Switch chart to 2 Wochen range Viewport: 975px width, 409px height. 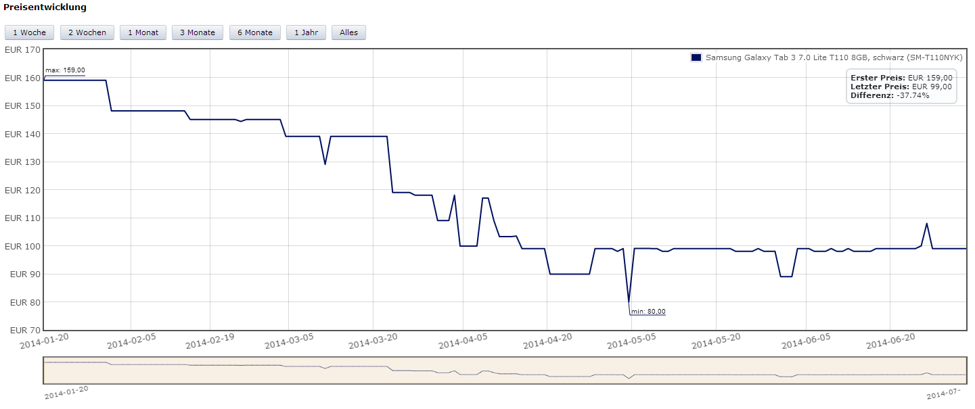point(87,32)
